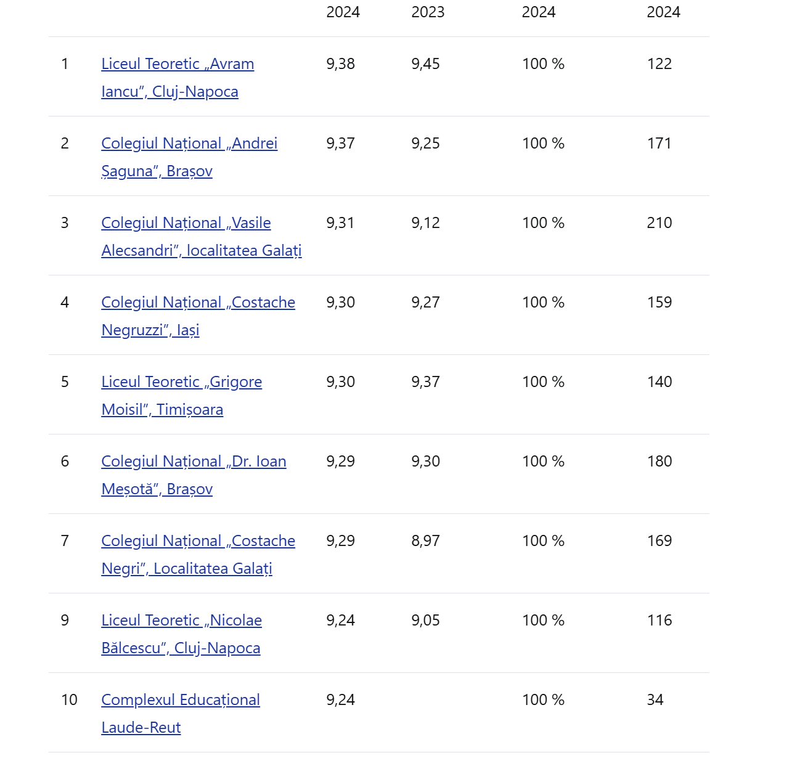Select the 34 student count cell
Viewport: 800px width, 758px height.
pos(655,700)
